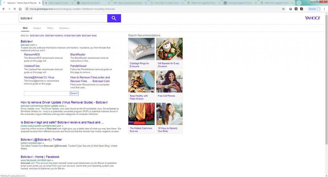Open the 'botcrawl reviews' suggestion
This screenshot has height=177, width=328.
54,36
